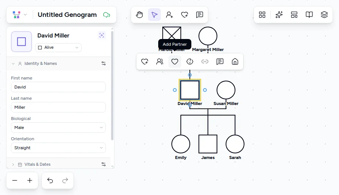The image size is (339, 195).
Task: Click the household home icon
Action: pyautogui.click(x=235, y=61)
